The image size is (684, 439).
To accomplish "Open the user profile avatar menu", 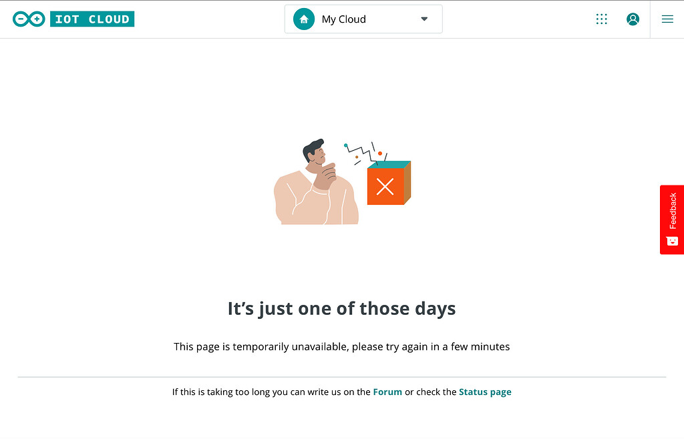I will [x=633, y=19].
